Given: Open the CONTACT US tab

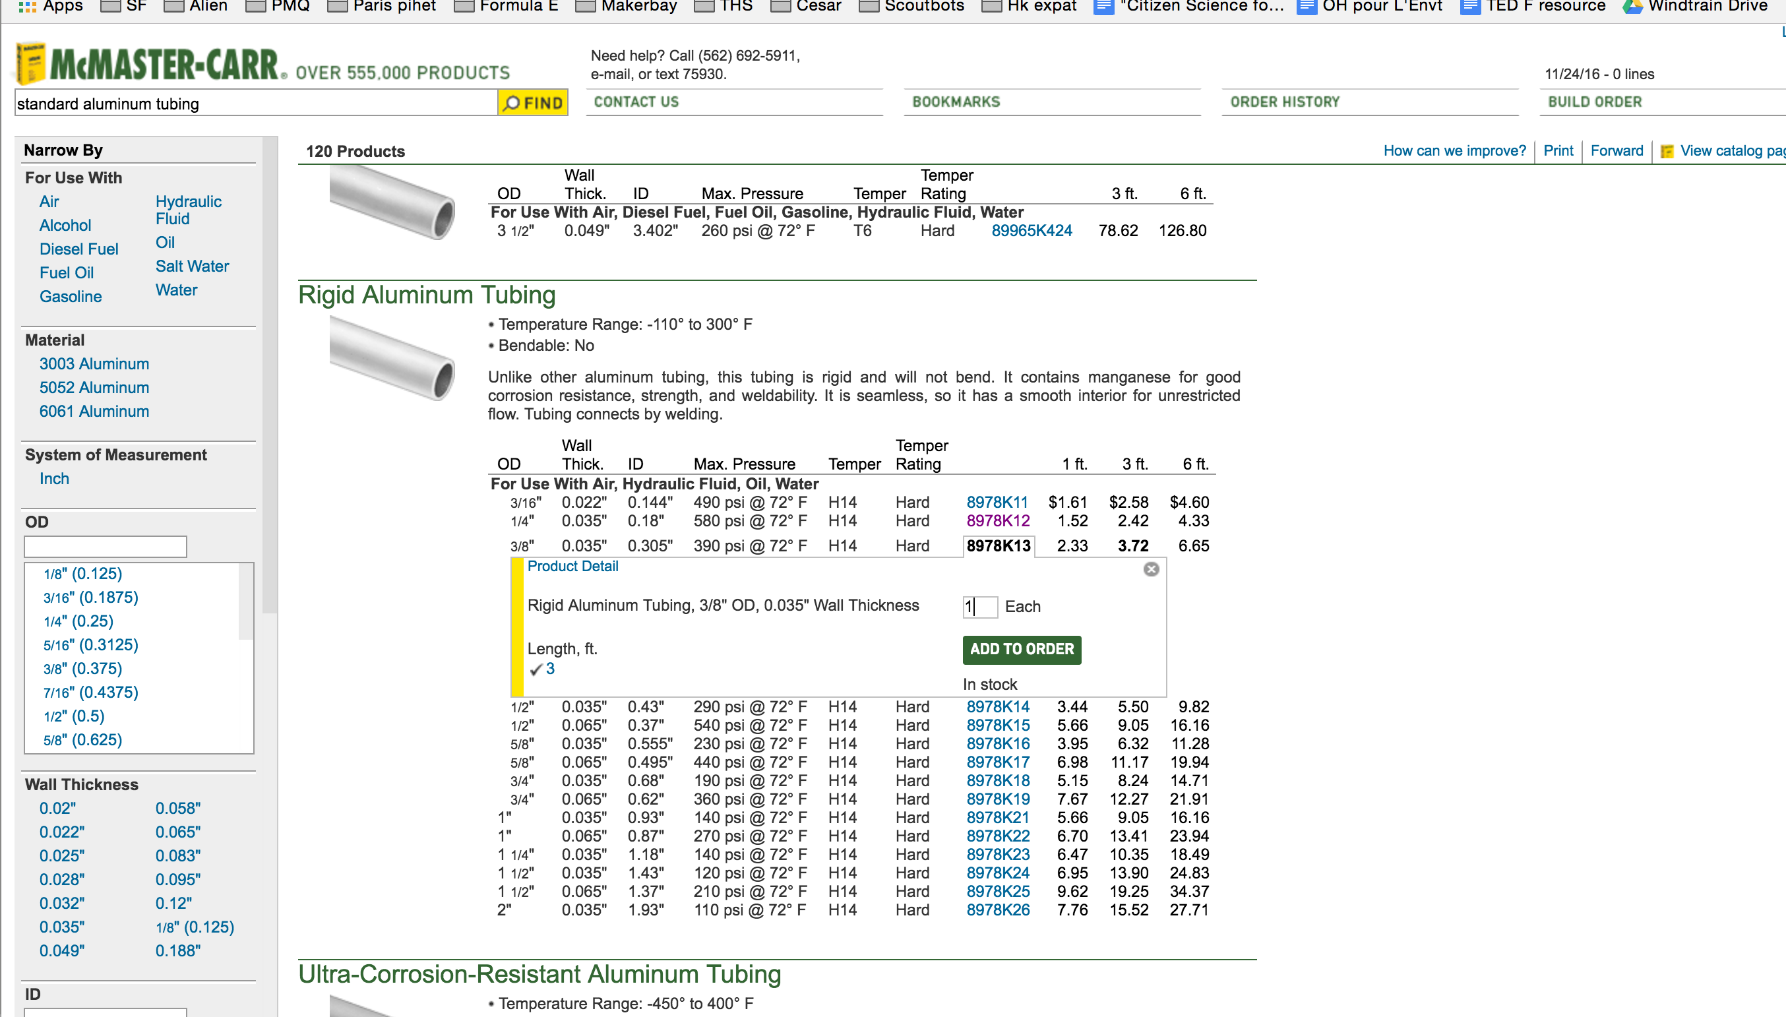Looking at the screenshot, I should [x=734, y=102].
